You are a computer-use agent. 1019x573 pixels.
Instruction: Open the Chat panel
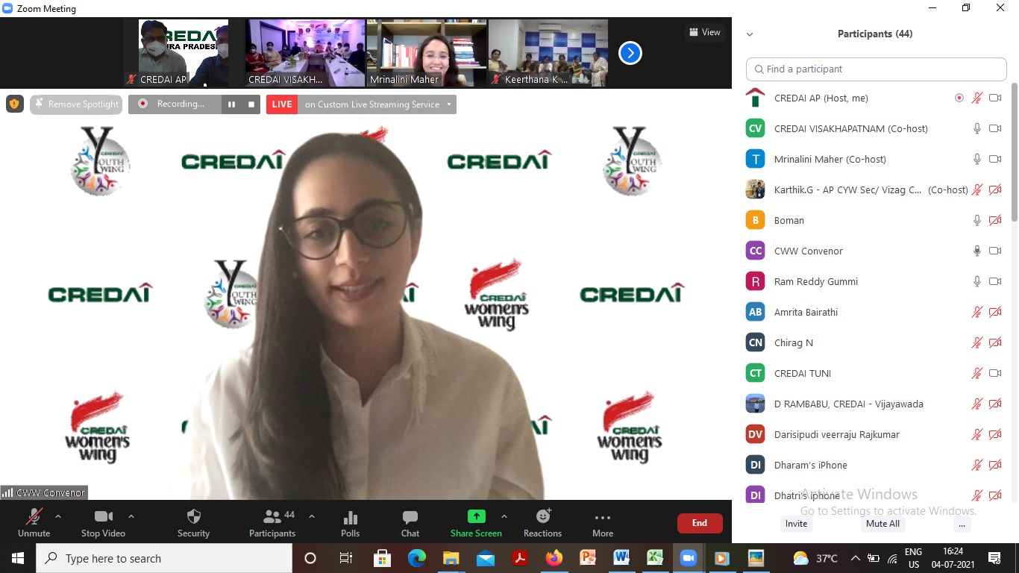(410, 522)
